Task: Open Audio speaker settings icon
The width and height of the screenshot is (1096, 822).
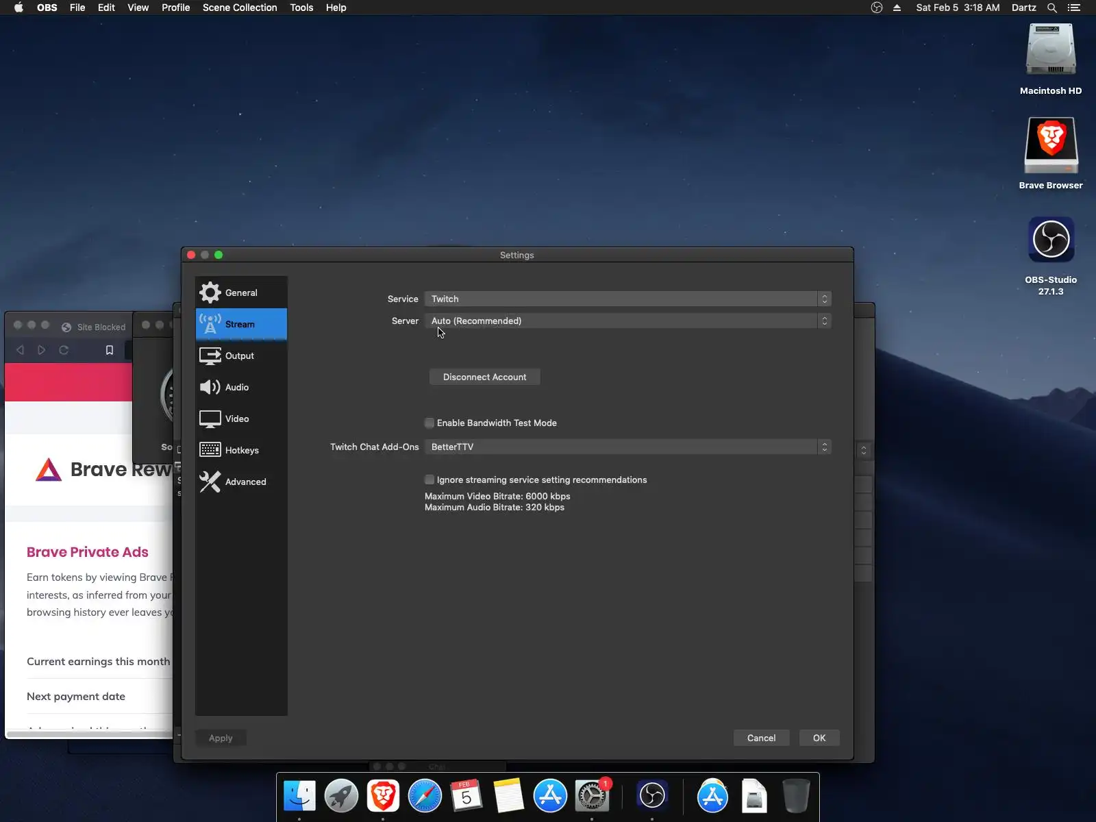Action: [210, 387]
